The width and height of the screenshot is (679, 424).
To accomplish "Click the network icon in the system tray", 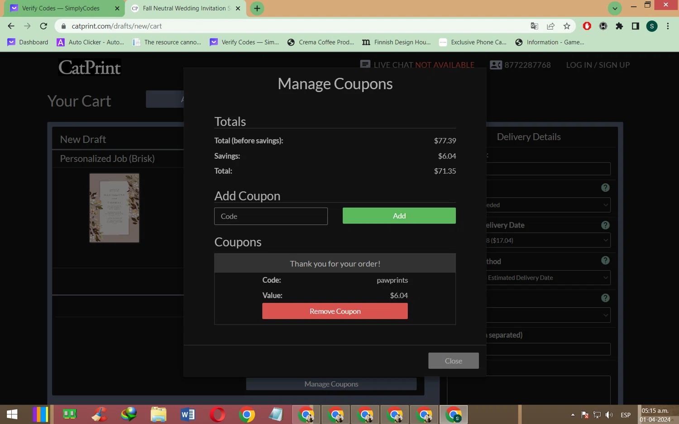I will [597, 415].
